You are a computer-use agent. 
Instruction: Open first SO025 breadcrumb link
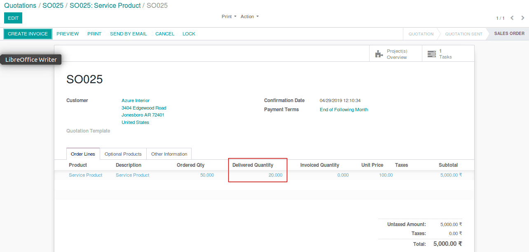[53, 6]
